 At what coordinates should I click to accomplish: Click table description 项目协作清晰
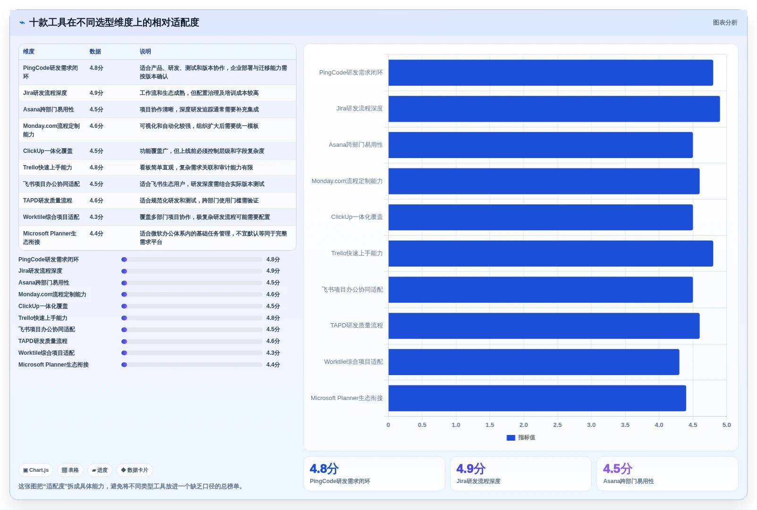(199, 110)
